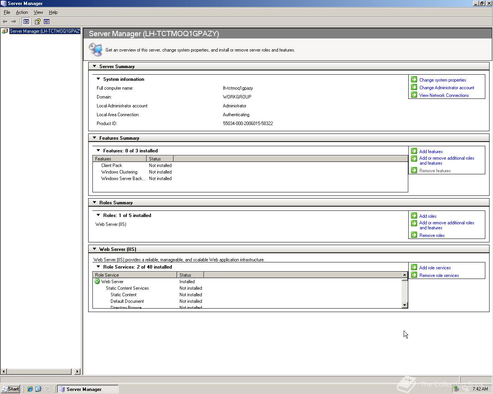Screen dimensions: 493x394
Task: Open the Start menu
Action: click(x=10, y=389)
